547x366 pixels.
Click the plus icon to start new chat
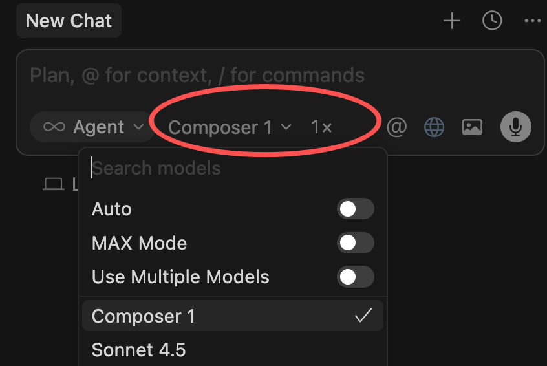point(452,21)
